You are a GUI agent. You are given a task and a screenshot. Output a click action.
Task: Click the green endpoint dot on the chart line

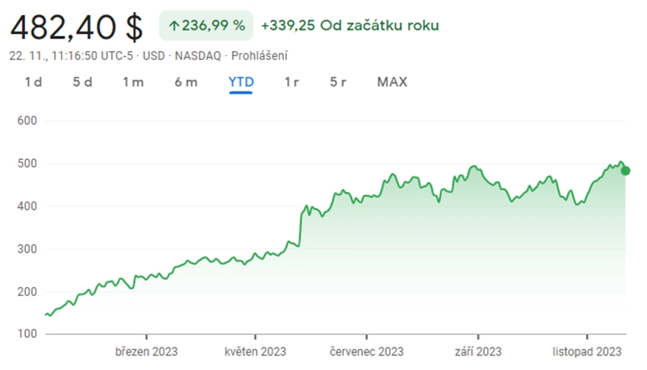tap(626, 171)
